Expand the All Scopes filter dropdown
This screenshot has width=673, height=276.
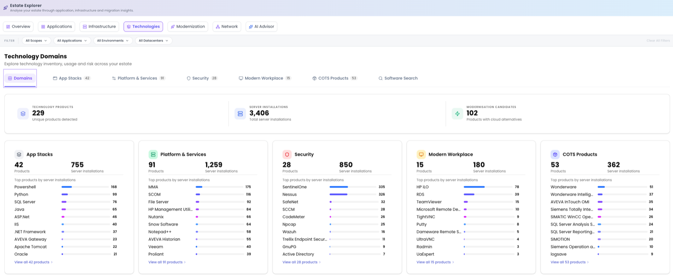pyautogui.click(x=36, y=41)
